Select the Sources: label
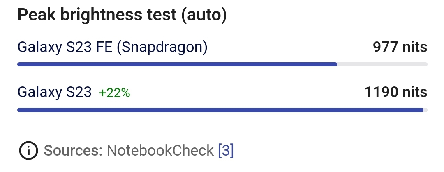 click(x=73, y=151)
